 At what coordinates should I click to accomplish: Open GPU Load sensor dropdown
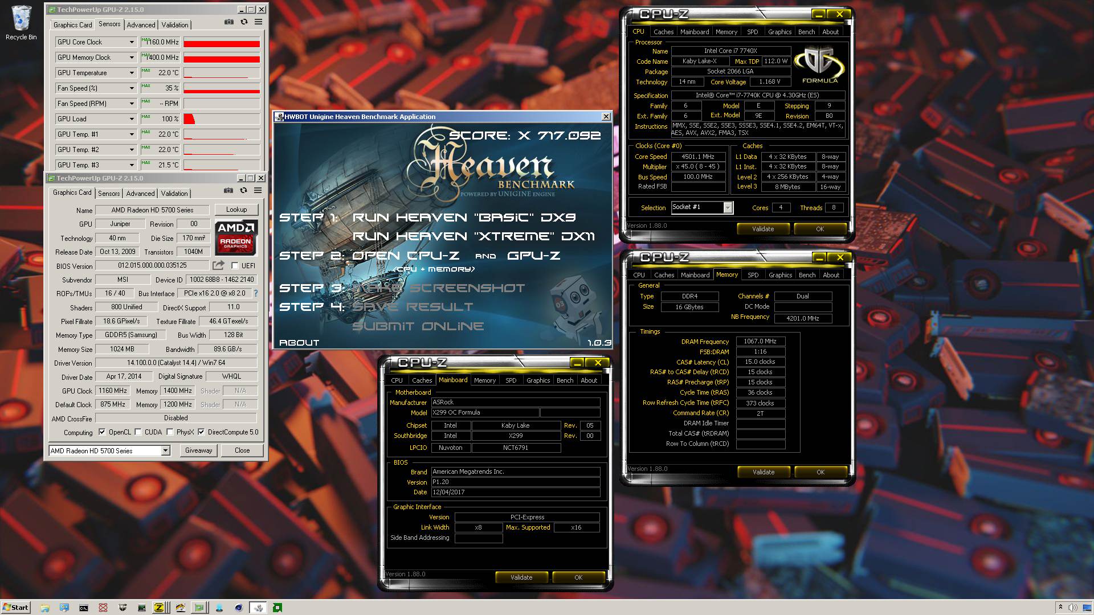click(132, 119)
